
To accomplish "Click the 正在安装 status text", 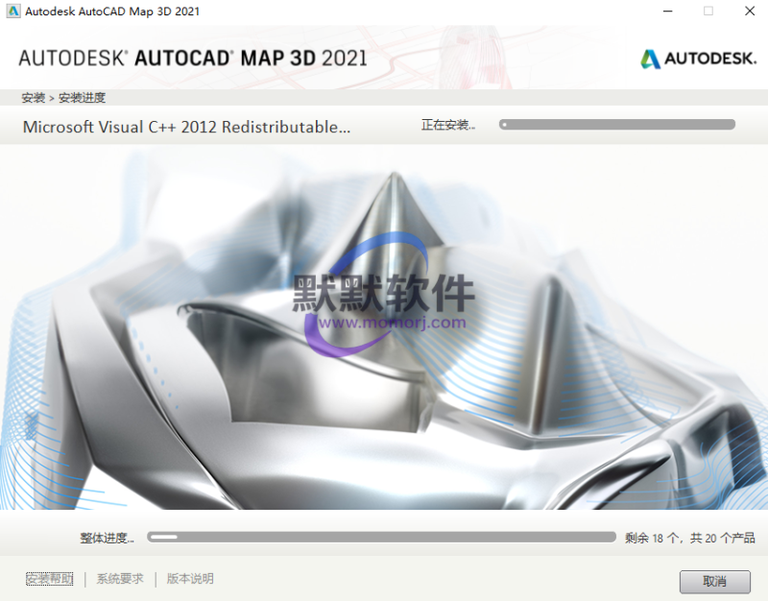I will pyautogui.click(x=447, y=126).
